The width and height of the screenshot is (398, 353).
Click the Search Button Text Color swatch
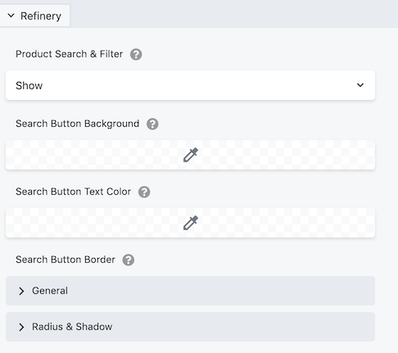(190, 223)
